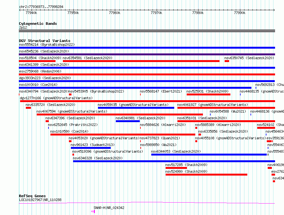Open nsv518504 (Shaikh2009) variant
Image resolution: width=284 pixels, height=215 pixels.
(x=40, y=58)
